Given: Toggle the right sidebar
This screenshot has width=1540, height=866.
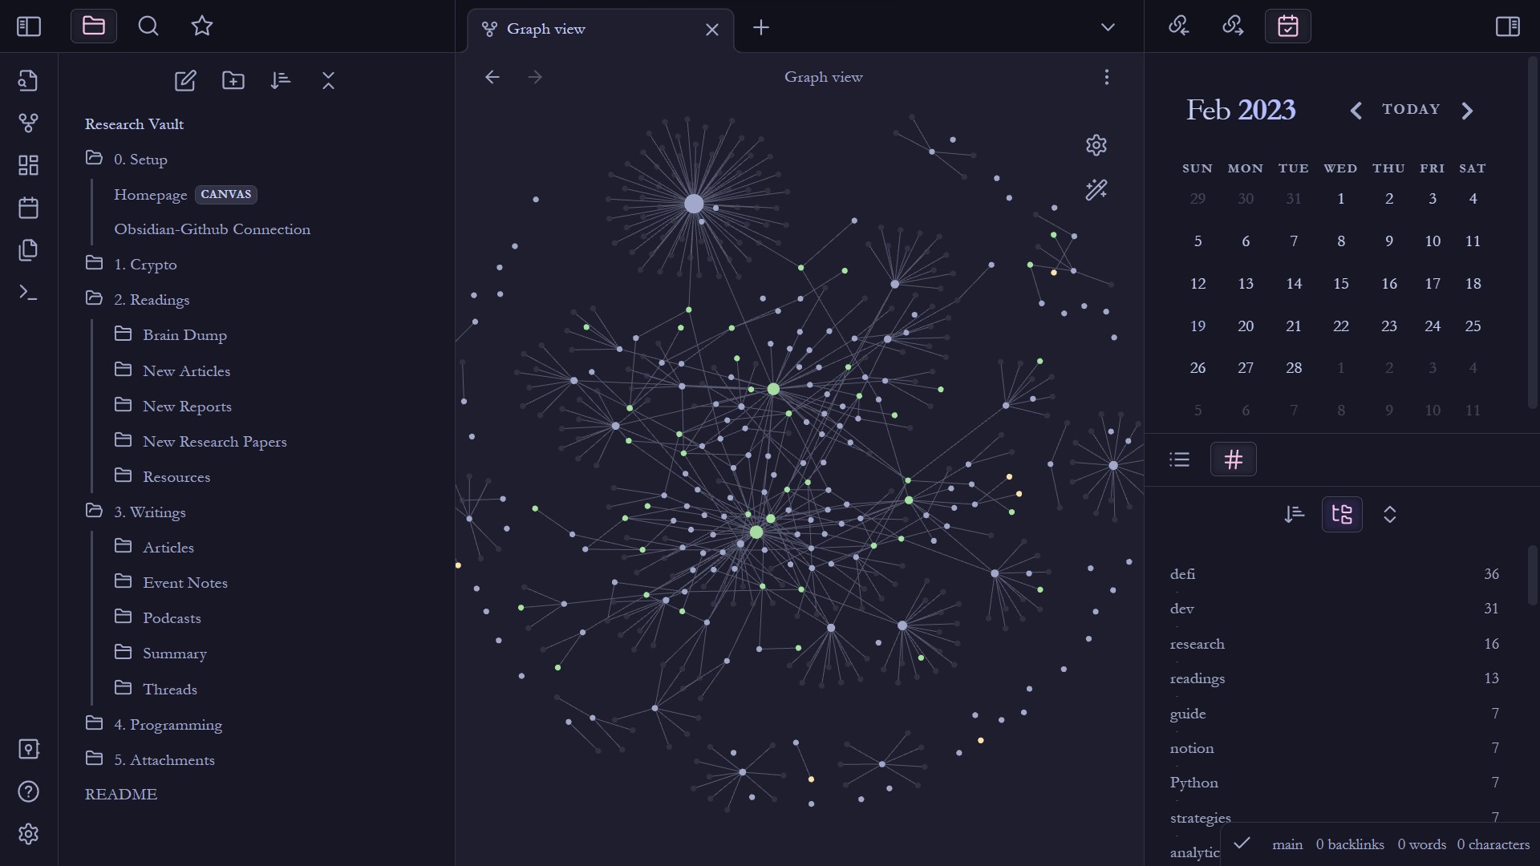Looking at the screenshot, I should tap(1507, 26).
